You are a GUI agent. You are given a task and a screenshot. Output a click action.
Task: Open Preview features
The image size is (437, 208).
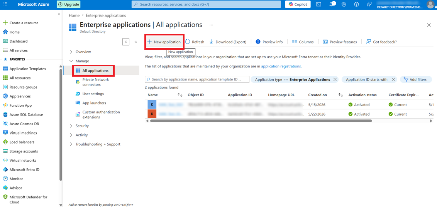click(x=340, y=42)
